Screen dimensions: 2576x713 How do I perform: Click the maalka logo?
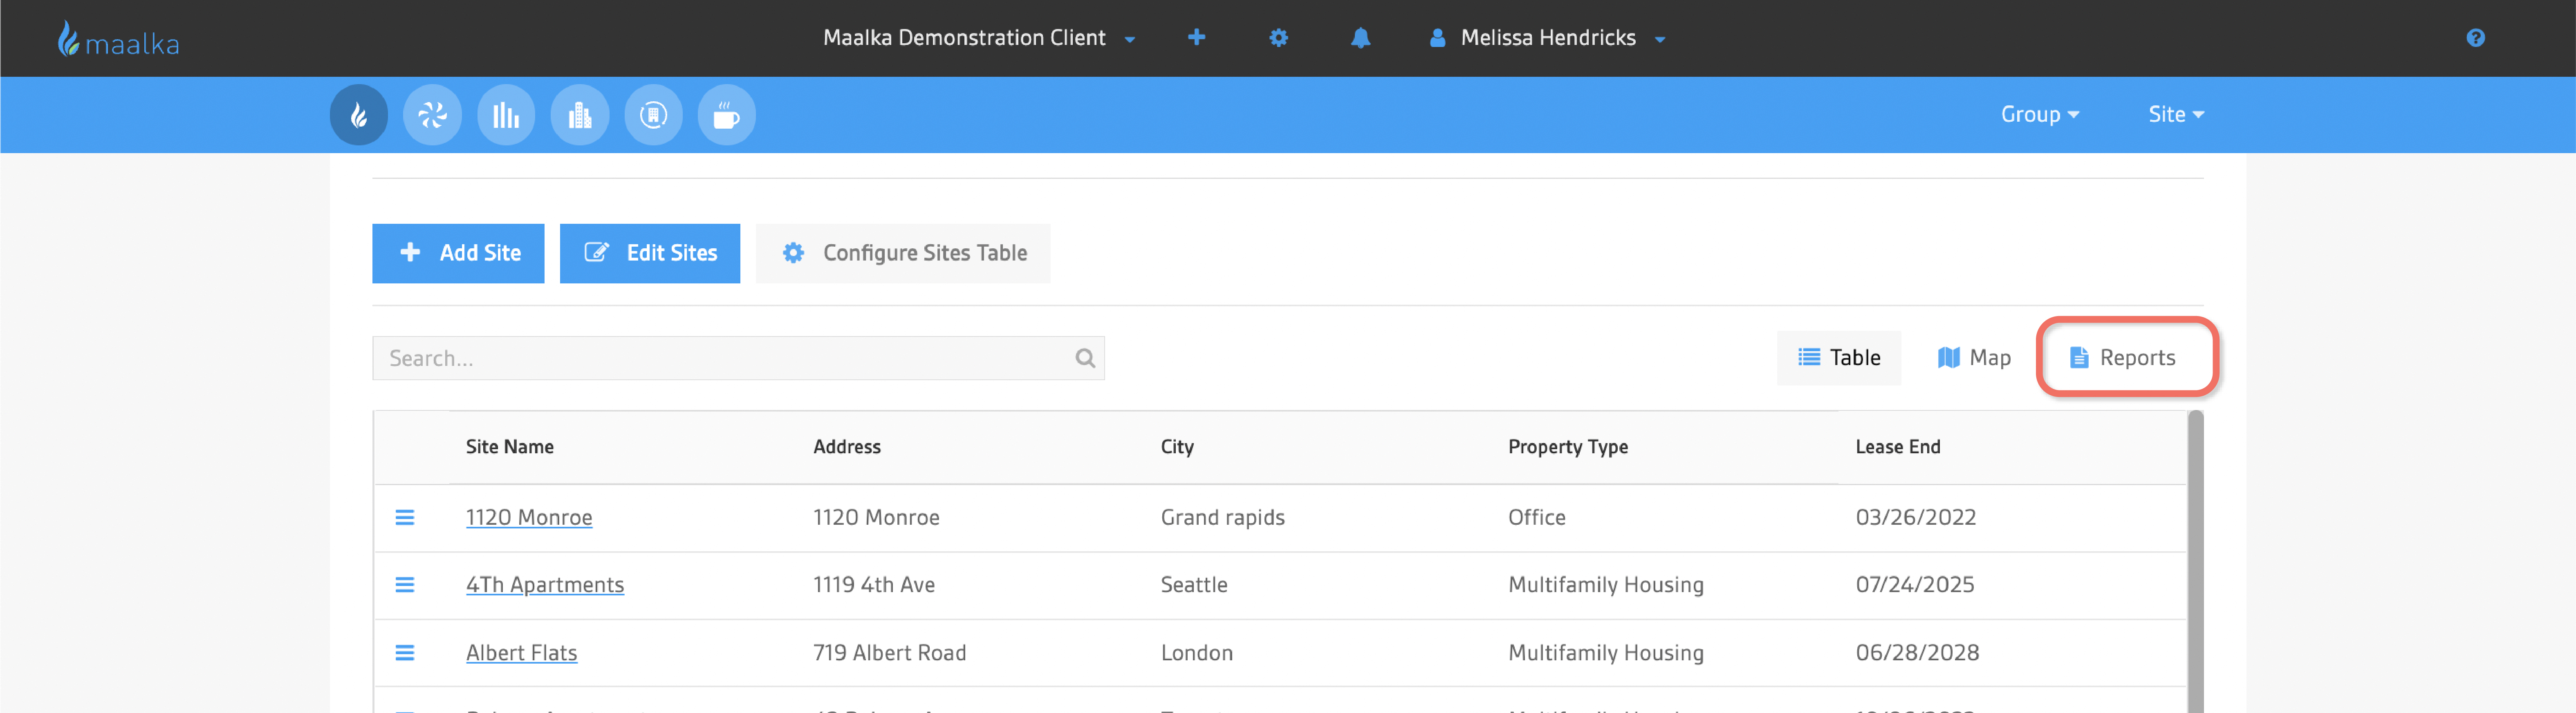tap(118, 39)
